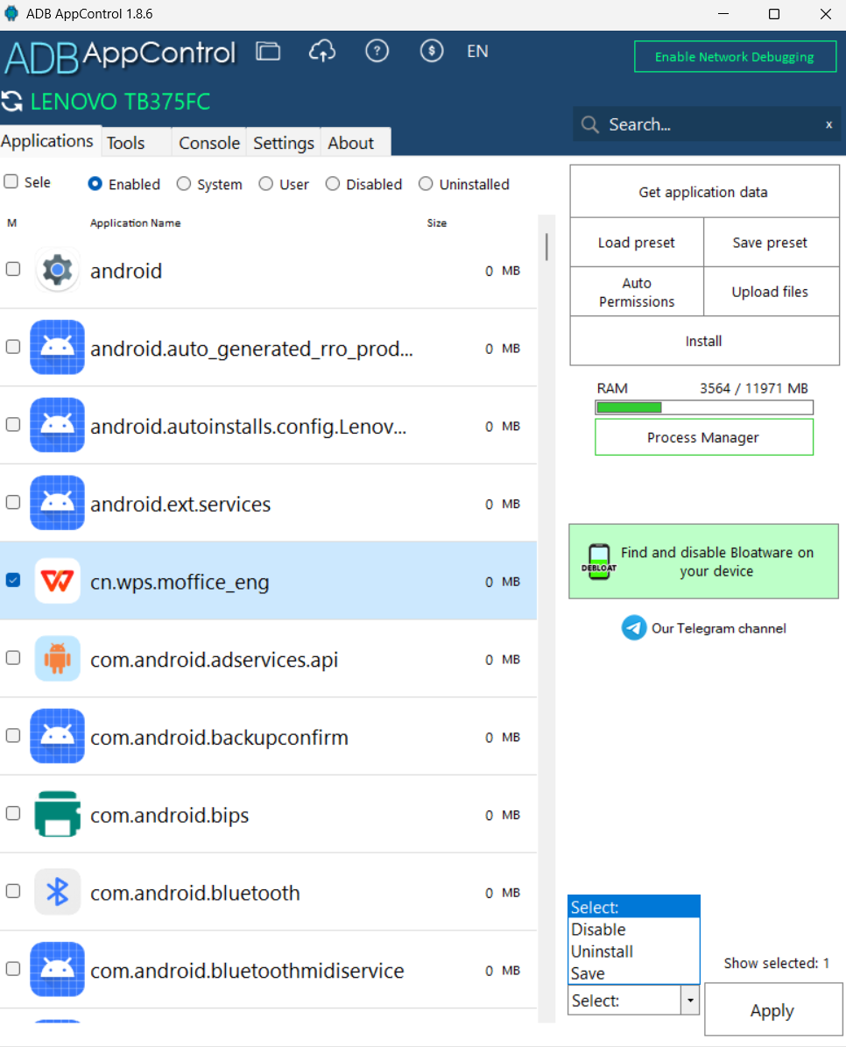Viewport: 846px width, 1047px height.
Task: Click the orange adservices.api app icon
Action: [58, 658]
